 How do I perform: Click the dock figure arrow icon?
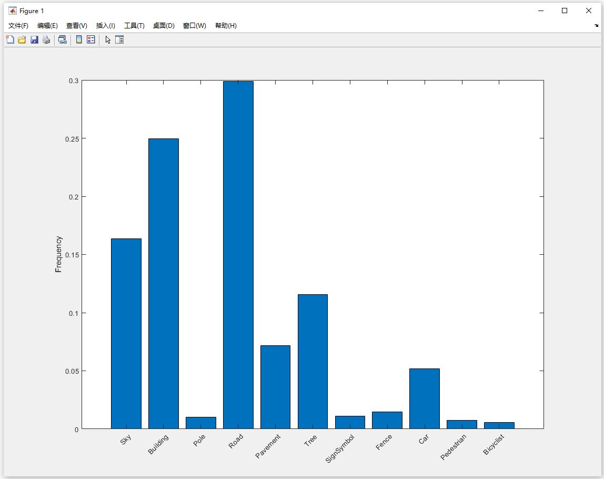pyautogui.click(x=596, y=25)
